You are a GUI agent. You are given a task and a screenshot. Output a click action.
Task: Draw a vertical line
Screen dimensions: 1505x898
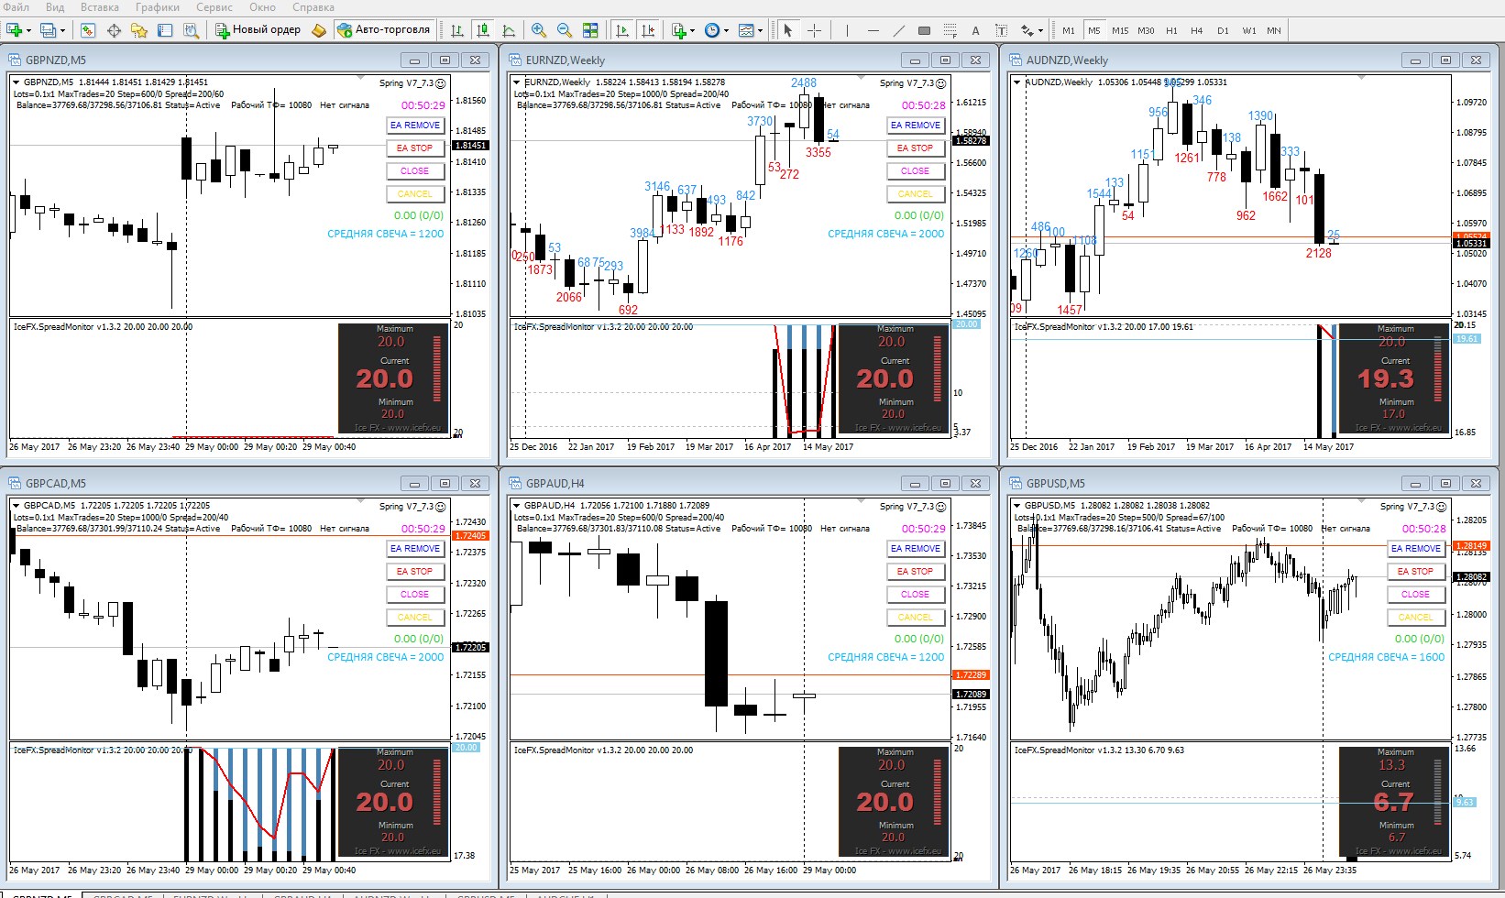[x=847, y=30]
